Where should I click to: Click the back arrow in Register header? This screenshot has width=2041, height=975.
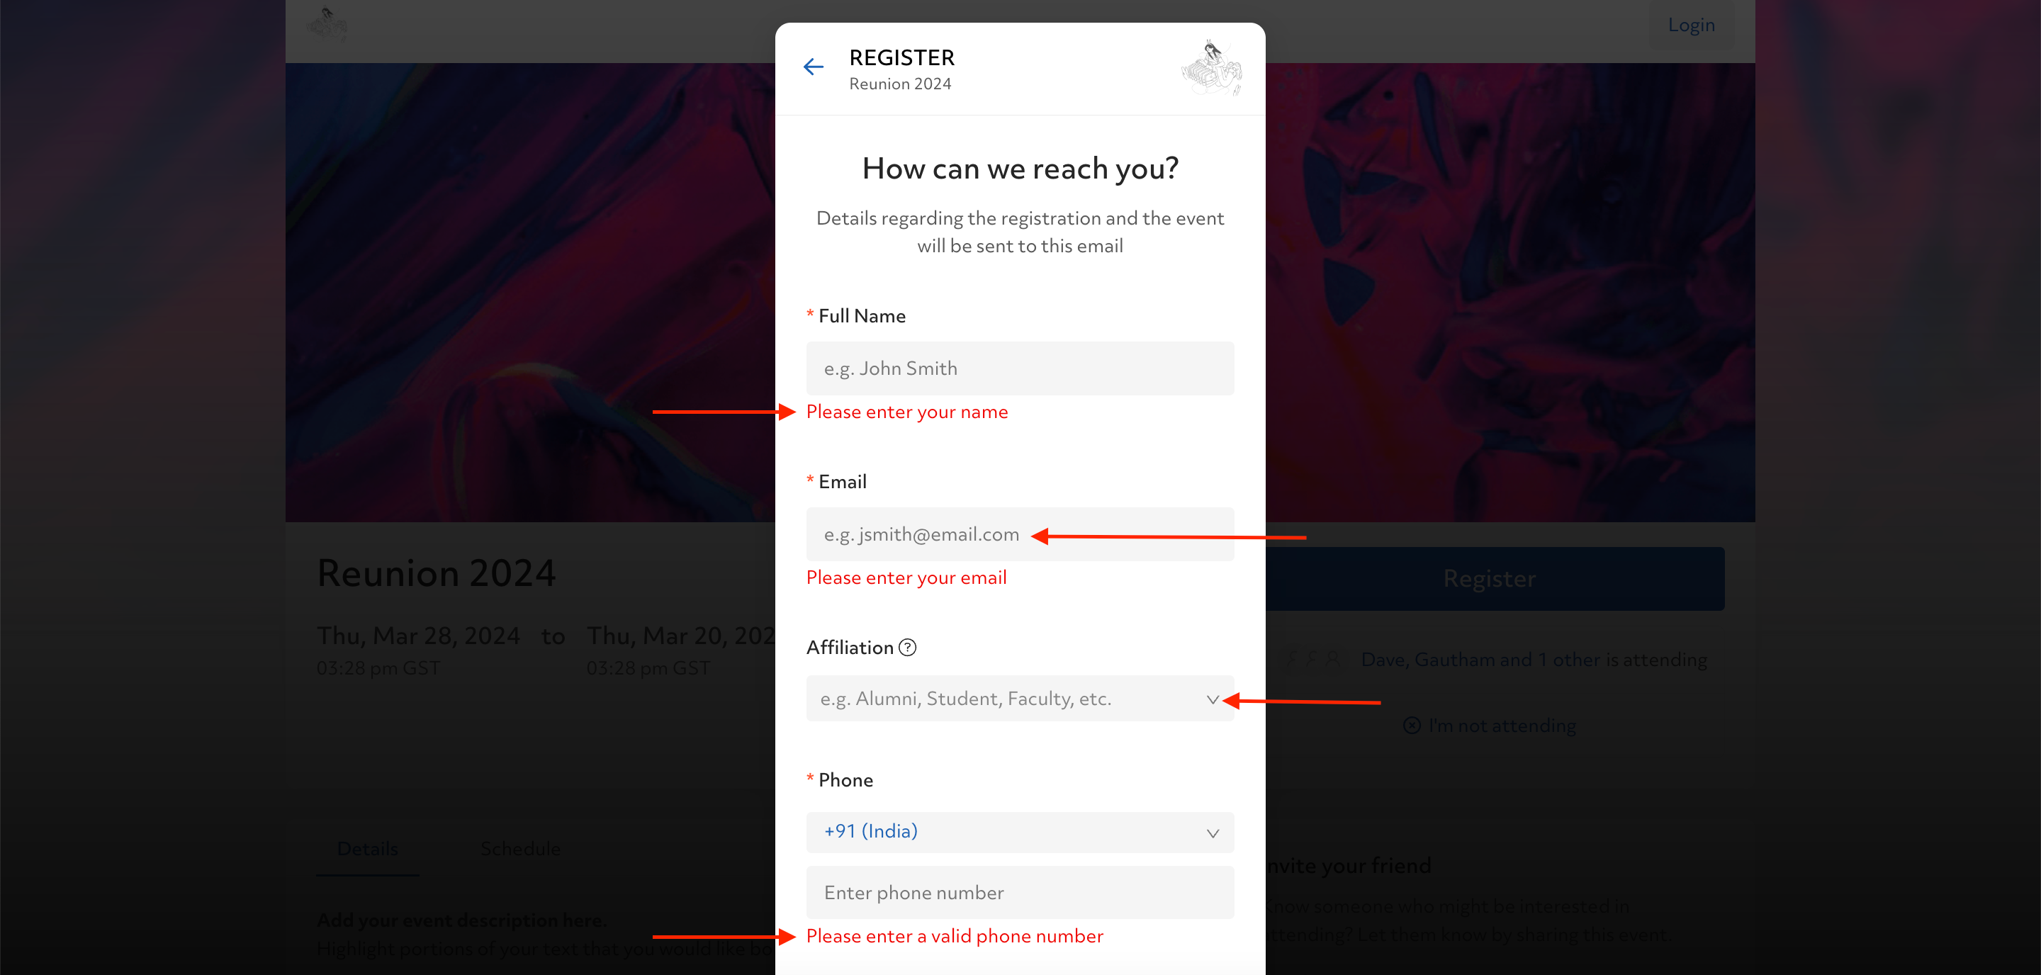813,67
